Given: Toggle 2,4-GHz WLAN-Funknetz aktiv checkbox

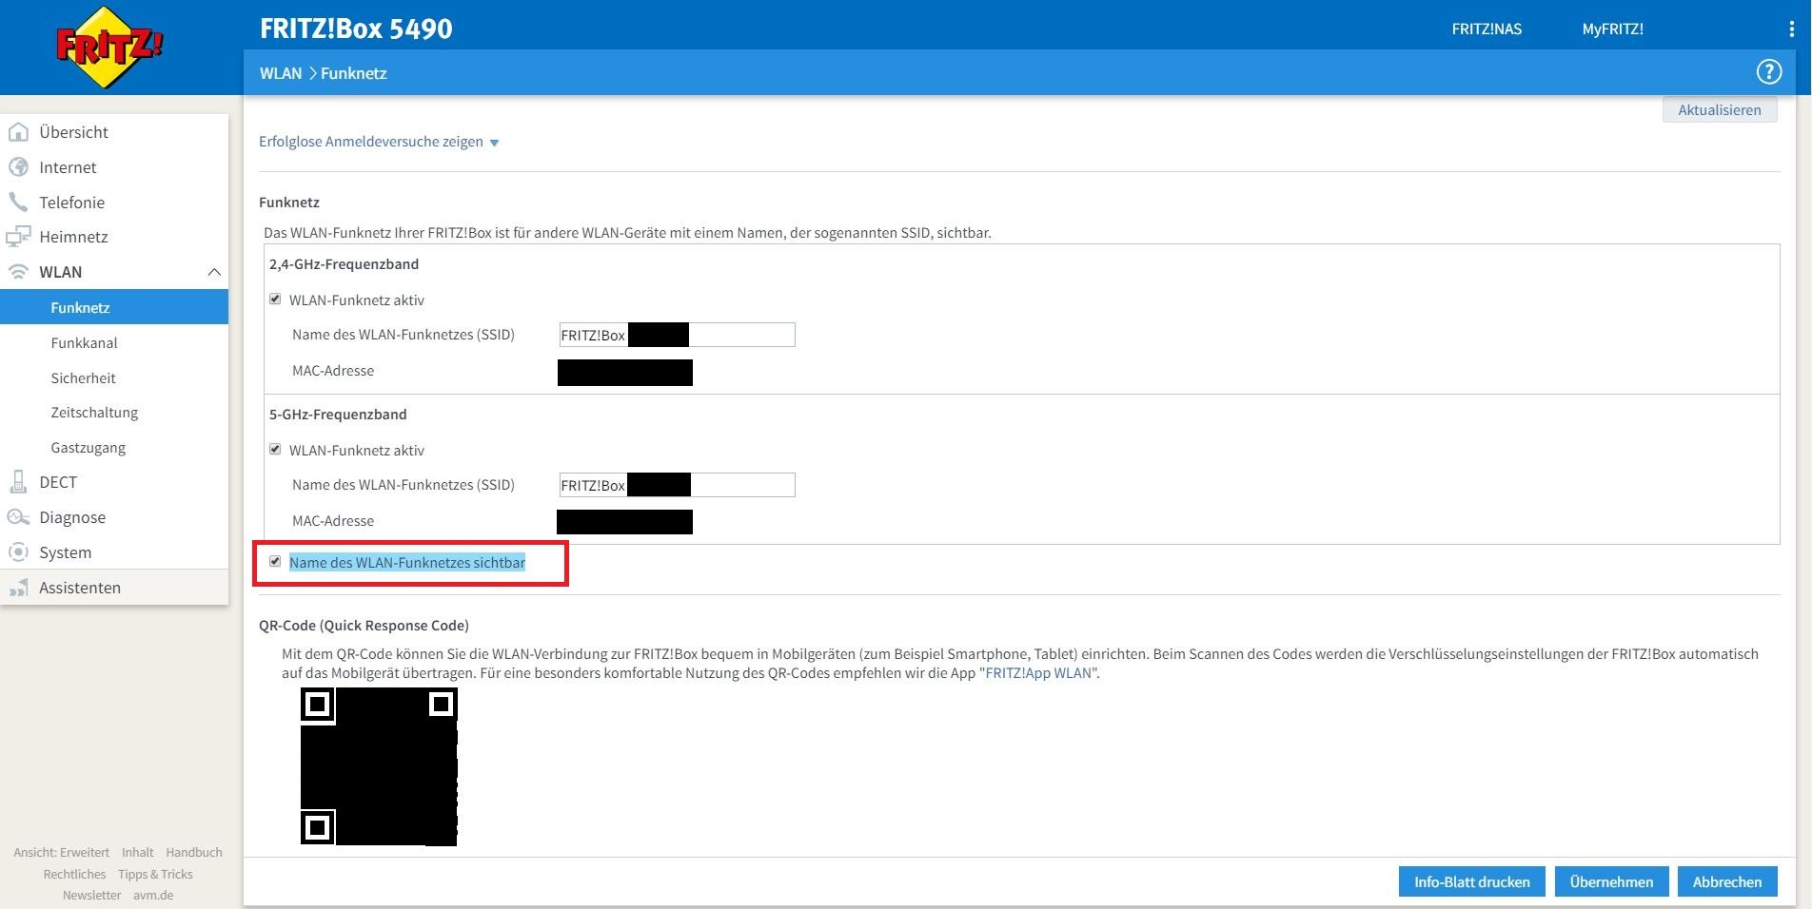Looking at the screenshot, I should (x=275, y=299).
